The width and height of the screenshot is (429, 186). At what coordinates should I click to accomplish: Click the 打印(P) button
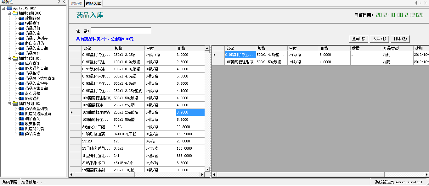400,39
